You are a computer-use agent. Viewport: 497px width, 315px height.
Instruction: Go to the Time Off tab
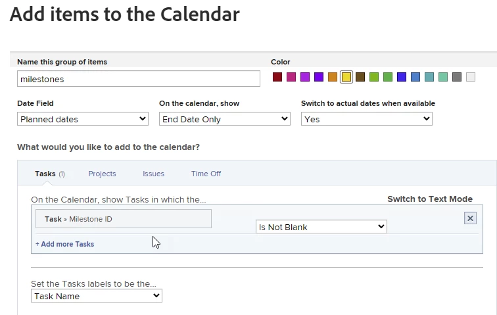[206, 174]
